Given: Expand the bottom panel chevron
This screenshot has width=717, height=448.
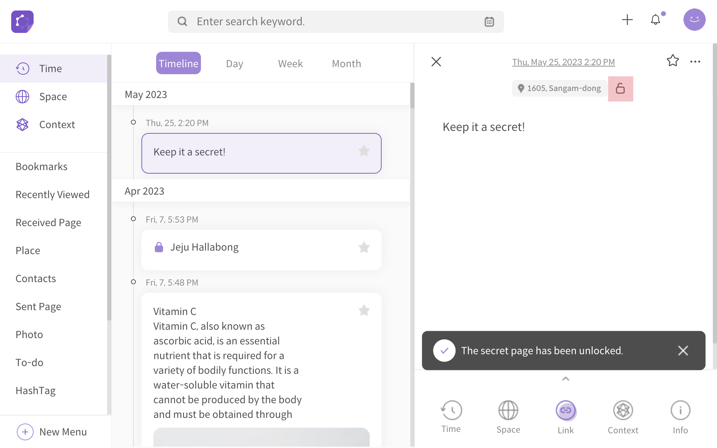Looking at the screenshot, I should click(565, 379).
